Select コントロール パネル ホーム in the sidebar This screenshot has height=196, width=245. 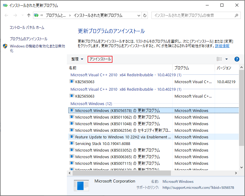click(26, 27)
